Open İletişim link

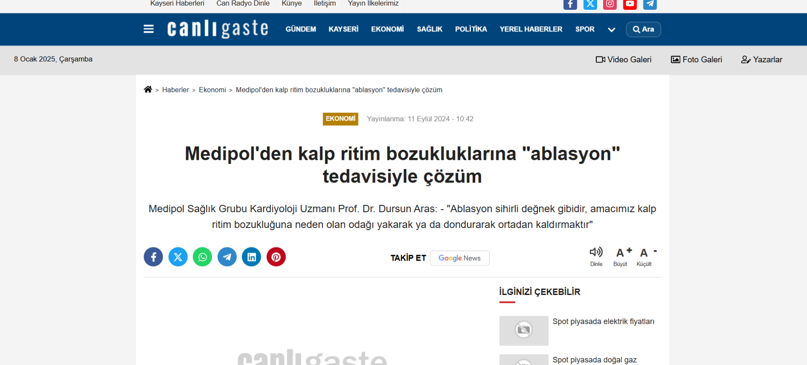pyautogui.click(x=325, y=3)
